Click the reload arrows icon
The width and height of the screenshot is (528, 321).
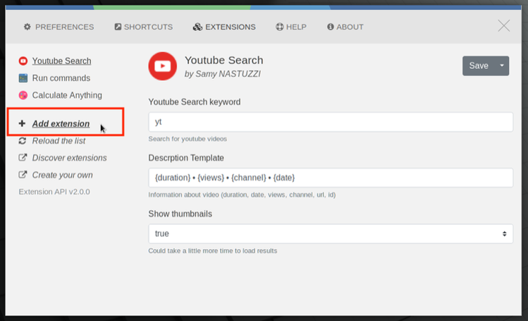23,141
